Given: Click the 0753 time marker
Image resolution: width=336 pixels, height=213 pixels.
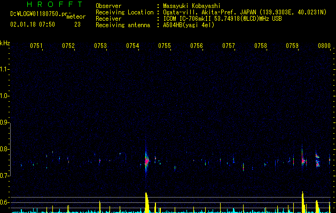Looking at the screenshot, I should [x=100, y=46].
